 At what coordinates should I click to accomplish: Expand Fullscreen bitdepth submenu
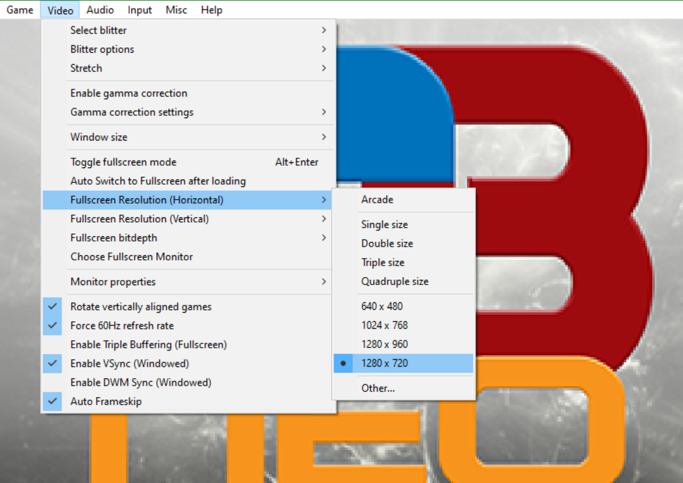(188, 238)
